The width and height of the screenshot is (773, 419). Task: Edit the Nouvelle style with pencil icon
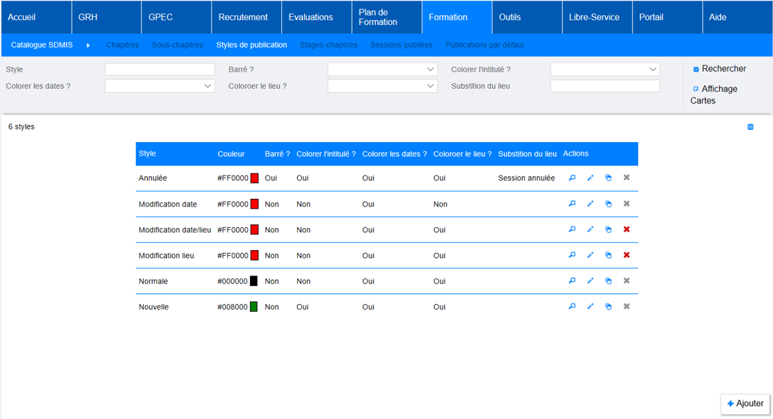point(590,307)
